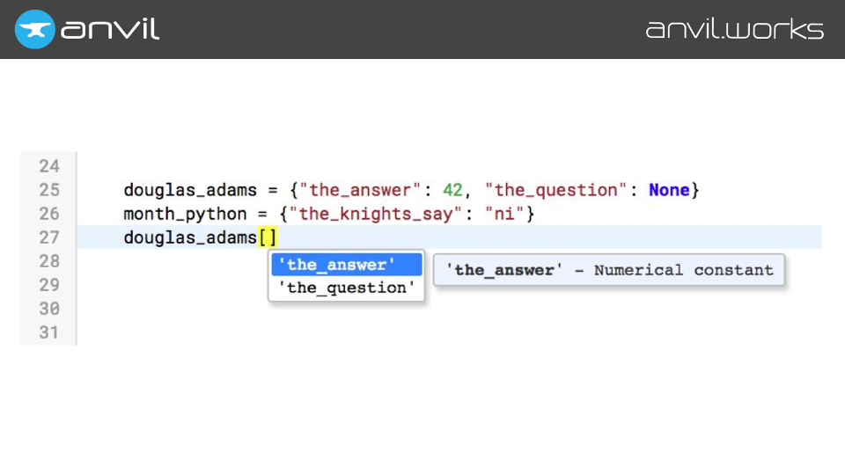
Task: Click the Anvil circular logo icon
Action: point(35,29)
